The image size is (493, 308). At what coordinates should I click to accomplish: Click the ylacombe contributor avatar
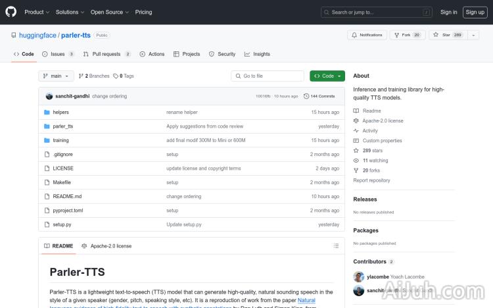(x=358, y=276)
